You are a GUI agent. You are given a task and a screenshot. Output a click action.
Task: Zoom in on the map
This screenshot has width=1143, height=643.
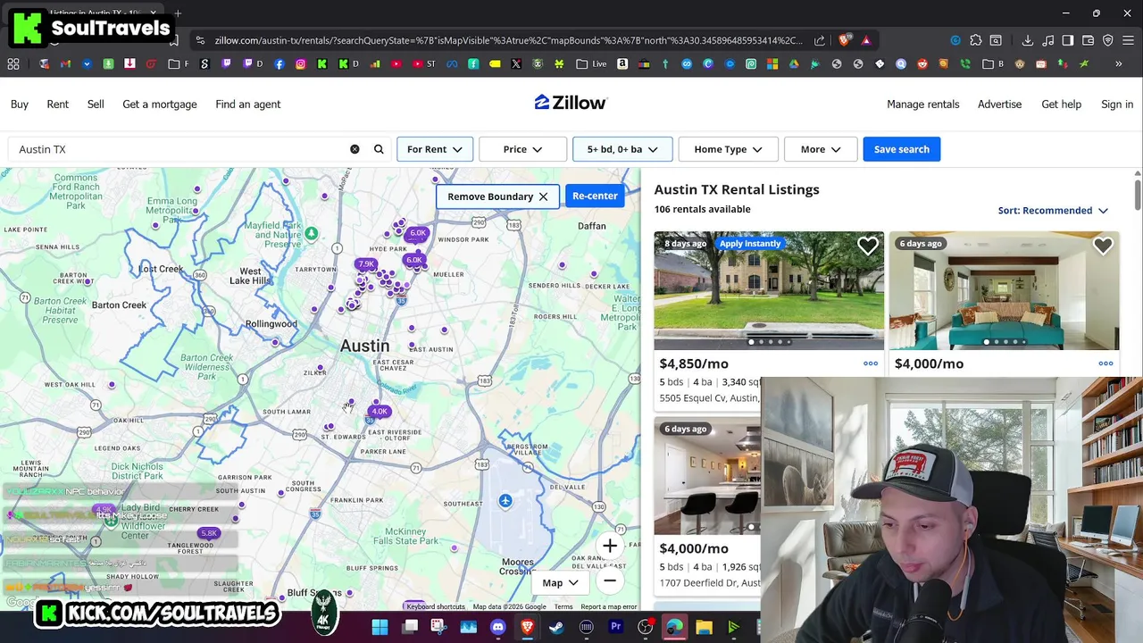[610, 546]
